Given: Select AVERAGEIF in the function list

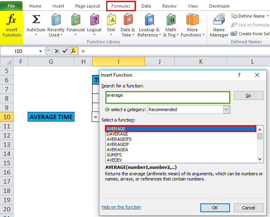Looking at the screenshot, I should 181,144.
